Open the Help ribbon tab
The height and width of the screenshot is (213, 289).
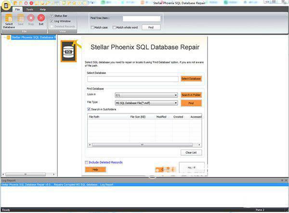point(43,10)
